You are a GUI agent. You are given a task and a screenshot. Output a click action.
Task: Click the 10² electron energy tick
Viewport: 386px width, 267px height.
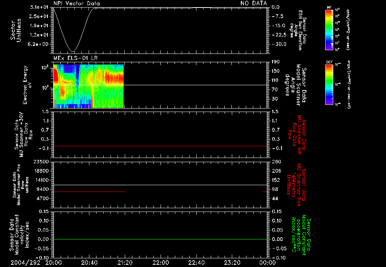[x=46, y=68]
